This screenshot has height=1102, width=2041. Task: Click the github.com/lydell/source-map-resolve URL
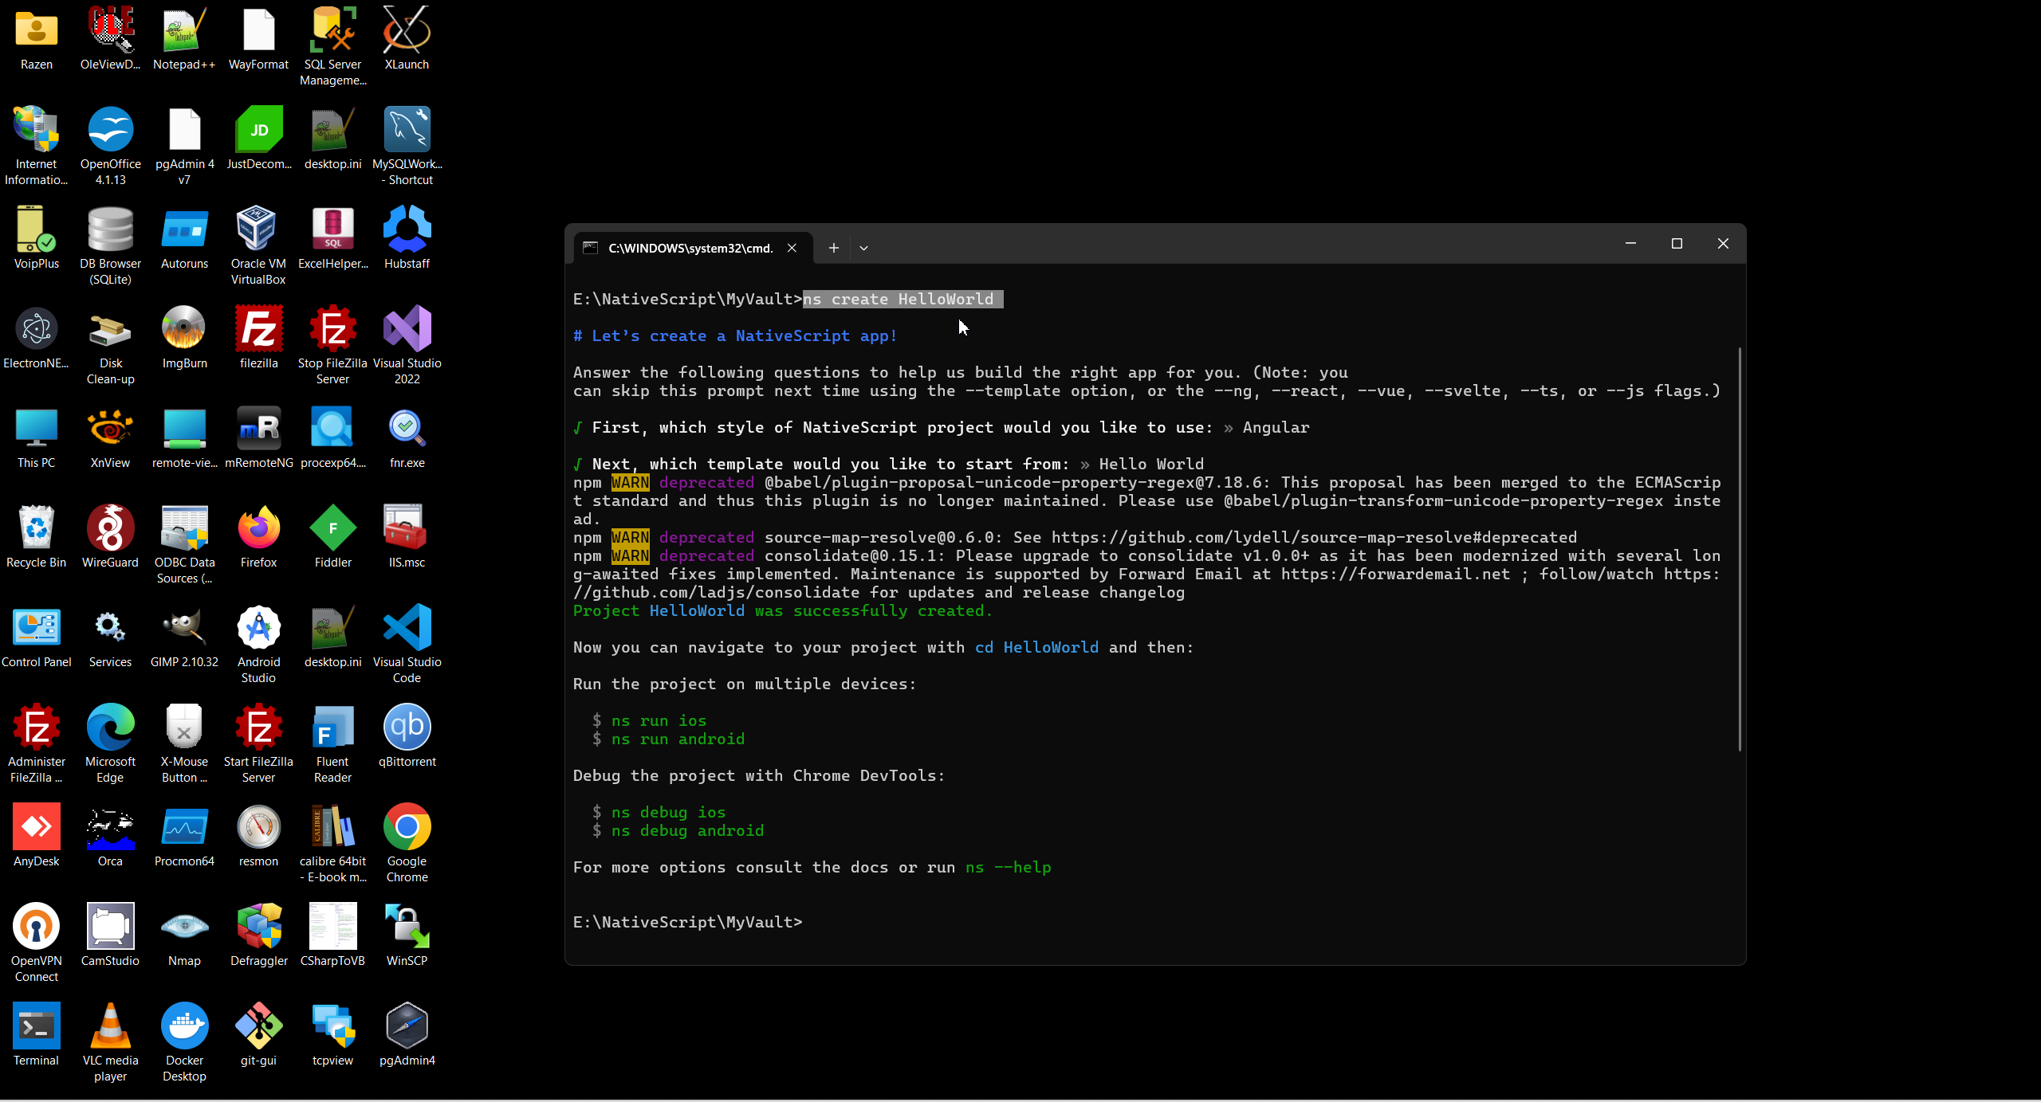(x=1313, y=538)
